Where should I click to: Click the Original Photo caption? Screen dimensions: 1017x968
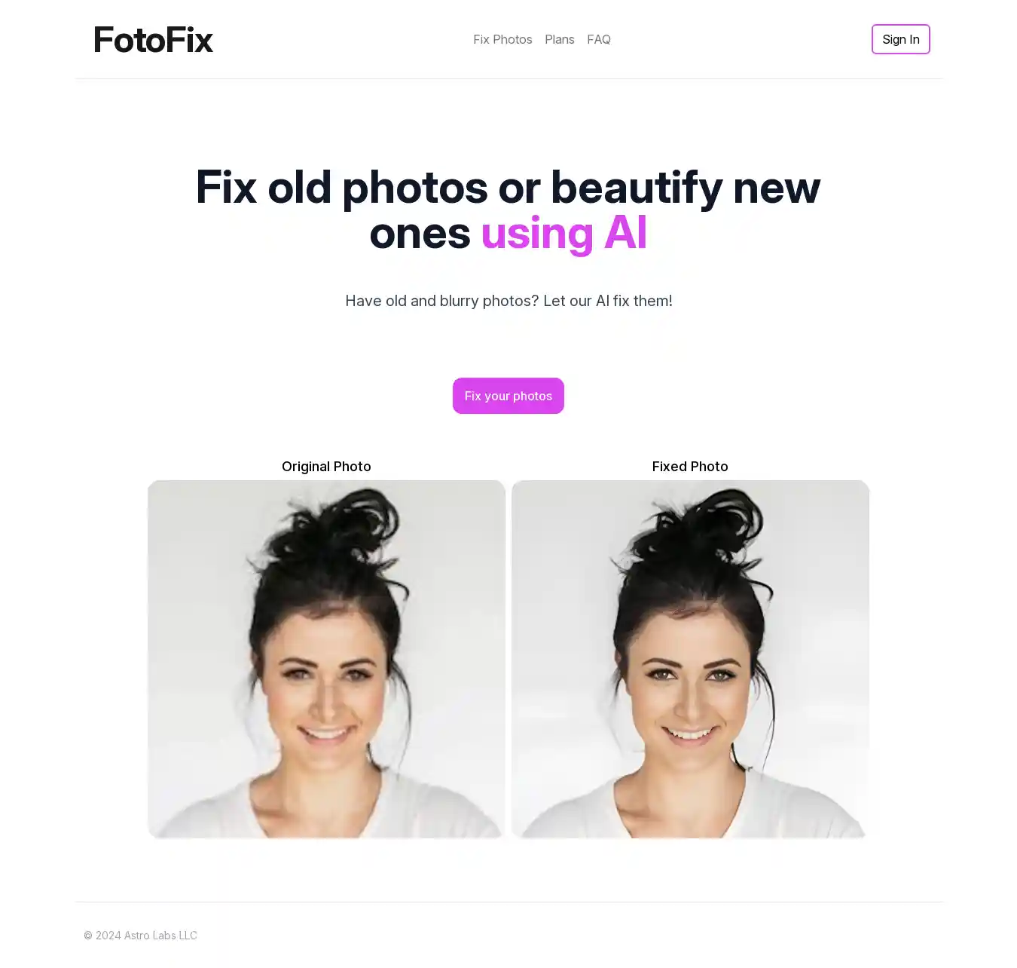[326, 467]
